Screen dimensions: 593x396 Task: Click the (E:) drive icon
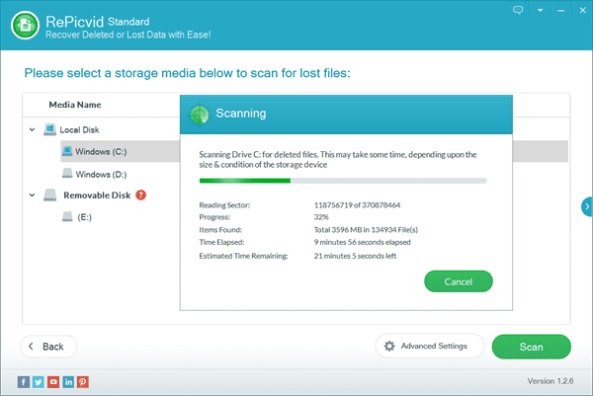coord(67,216)
